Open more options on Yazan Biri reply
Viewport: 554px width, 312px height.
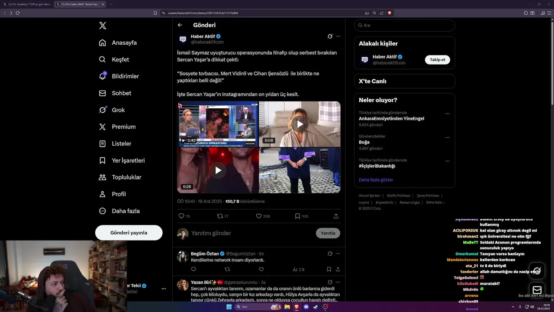click(x=338, y=282)
